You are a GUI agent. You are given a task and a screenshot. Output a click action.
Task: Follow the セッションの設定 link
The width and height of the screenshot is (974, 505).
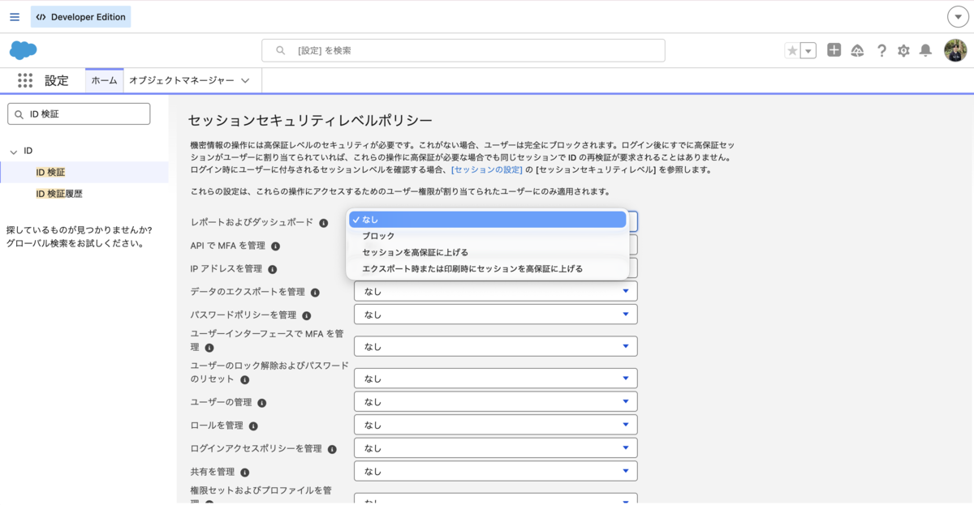tap(487, 169)
